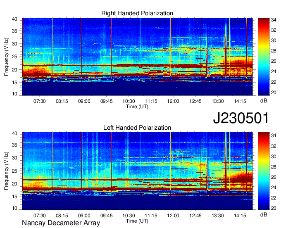Viewport: 281px width, 228px height.
Task: Click the 40 MHz tick on top plot
Action: (x=15, y=19)
